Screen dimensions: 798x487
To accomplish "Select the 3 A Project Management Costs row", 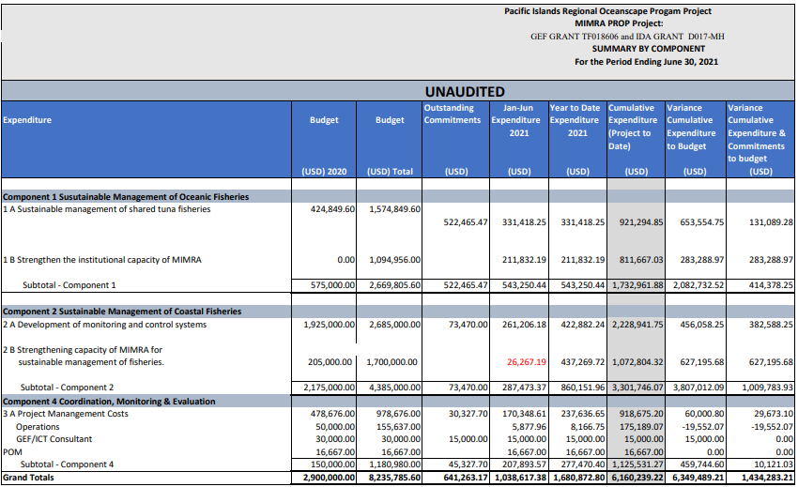I will [66, 414].
